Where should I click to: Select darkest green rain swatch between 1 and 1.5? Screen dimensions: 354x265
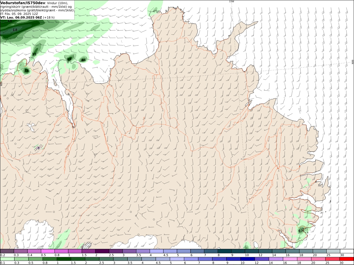pyautogui.click(x=64, y=259)
